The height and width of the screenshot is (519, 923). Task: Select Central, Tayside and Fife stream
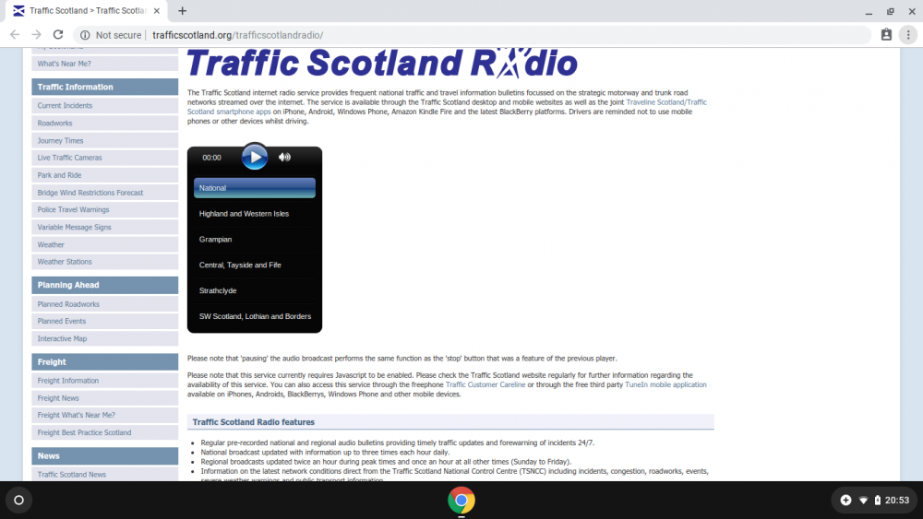point(255,265)
